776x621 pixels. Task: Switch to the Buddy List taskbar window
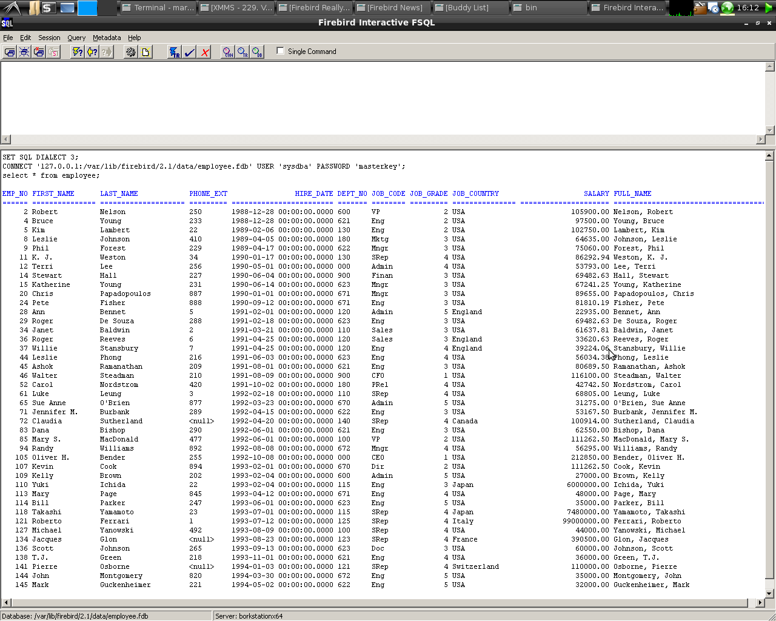tap(471, 8)
